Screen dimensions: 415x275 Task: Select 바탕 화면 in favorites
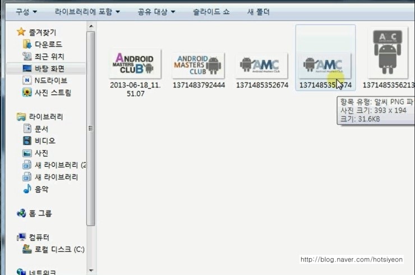click(49, 68)
